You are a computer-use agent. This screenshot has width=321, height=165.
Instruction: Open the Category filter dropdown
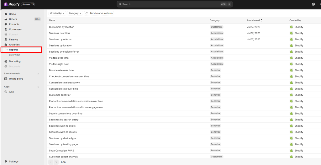point(75,13)
